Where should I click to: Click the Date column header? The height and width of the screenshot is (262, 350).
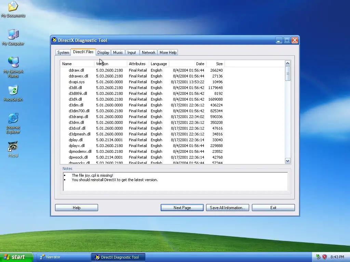[x=188, y=64]
